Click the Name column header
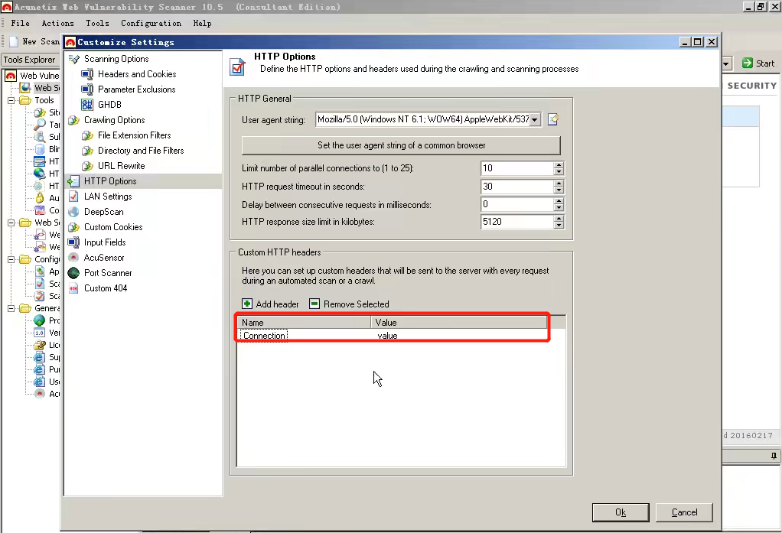Image resolution: width=782 pixels, height=533 pixels. (304, 322)
